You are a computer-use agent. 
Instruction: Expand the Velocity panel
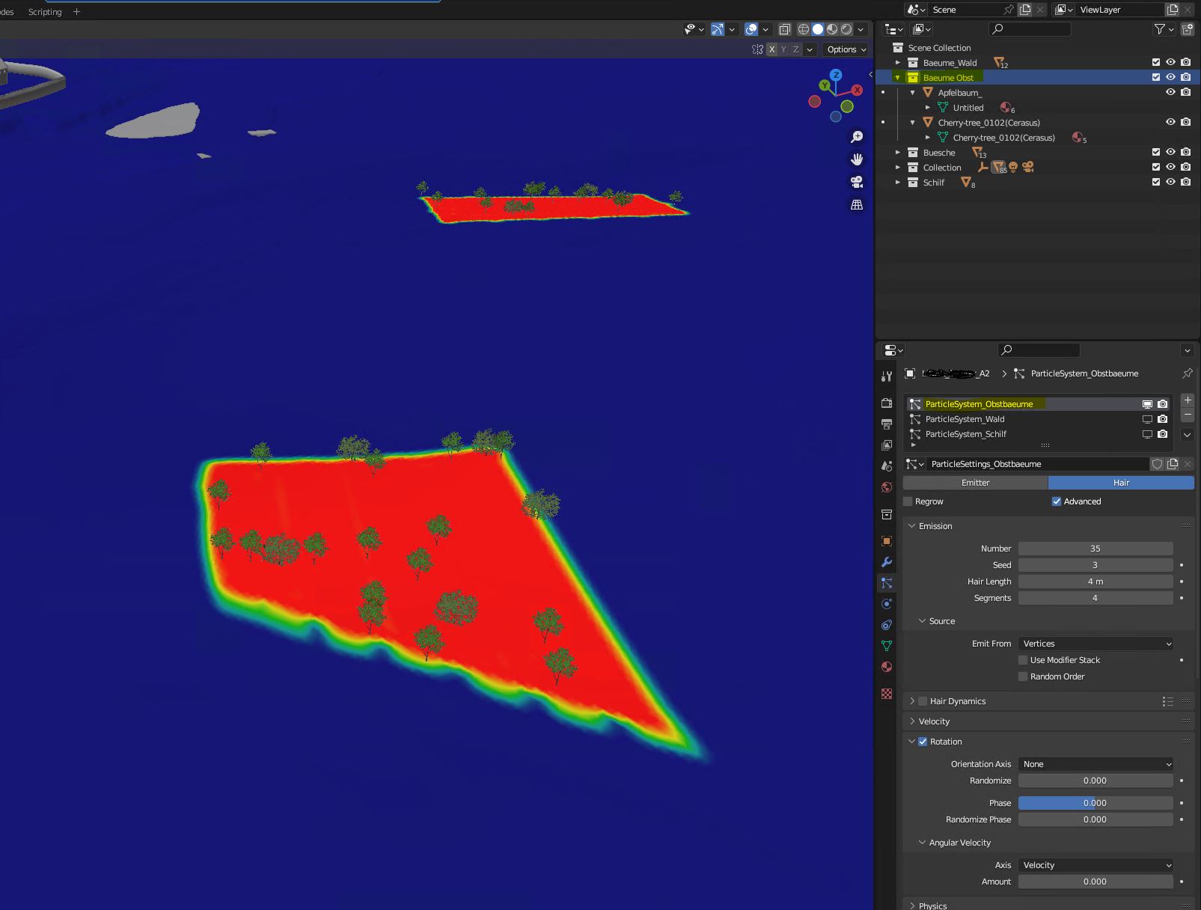(x=933, y=721)
